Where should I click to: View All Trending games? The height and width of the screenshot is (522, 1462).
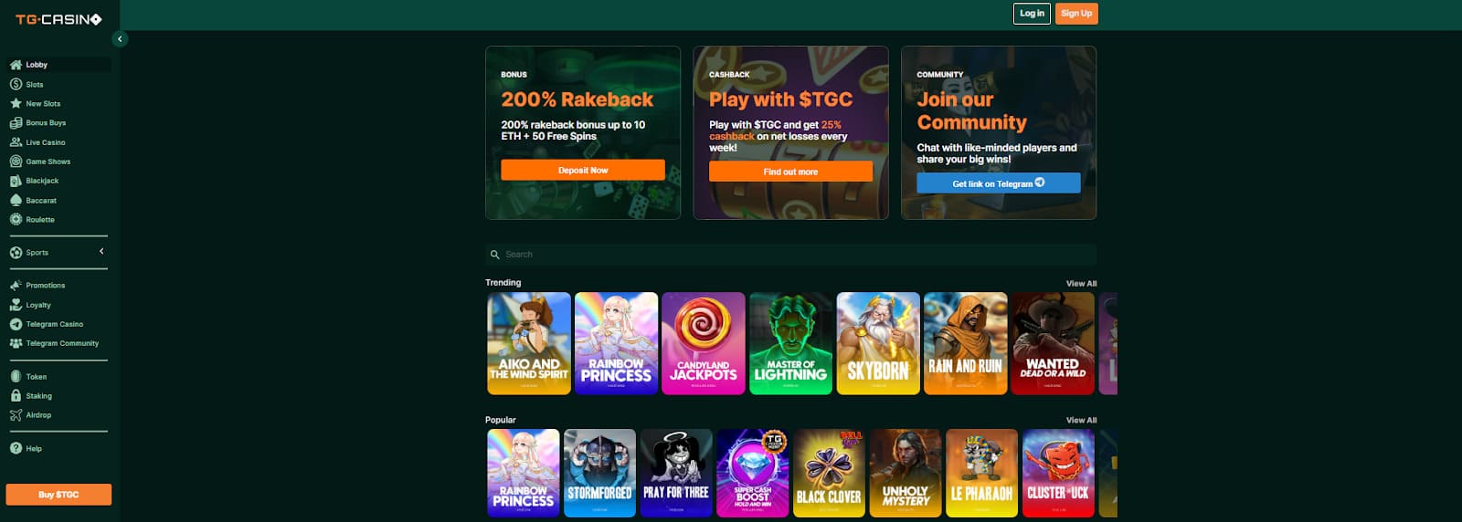pos(1081,284)
